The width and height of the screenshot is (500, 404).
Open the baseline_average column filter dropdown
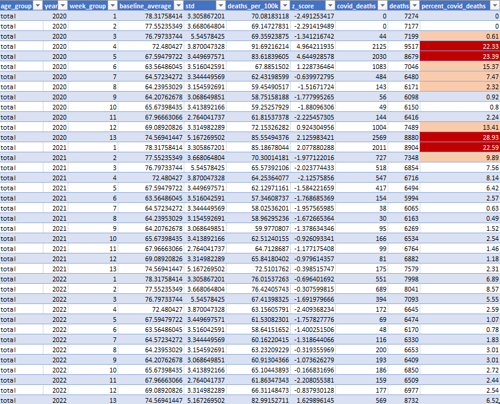(178, 6)
